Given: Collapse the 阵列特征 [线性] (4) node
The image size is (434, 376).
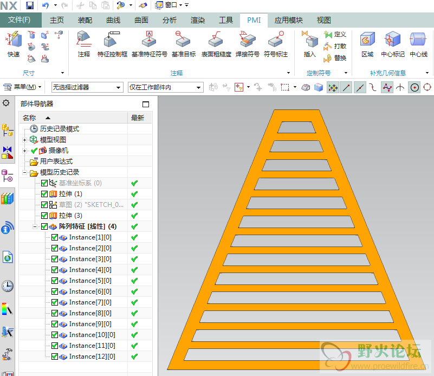Looking at the screenshot, I should (x=35, y=227).
